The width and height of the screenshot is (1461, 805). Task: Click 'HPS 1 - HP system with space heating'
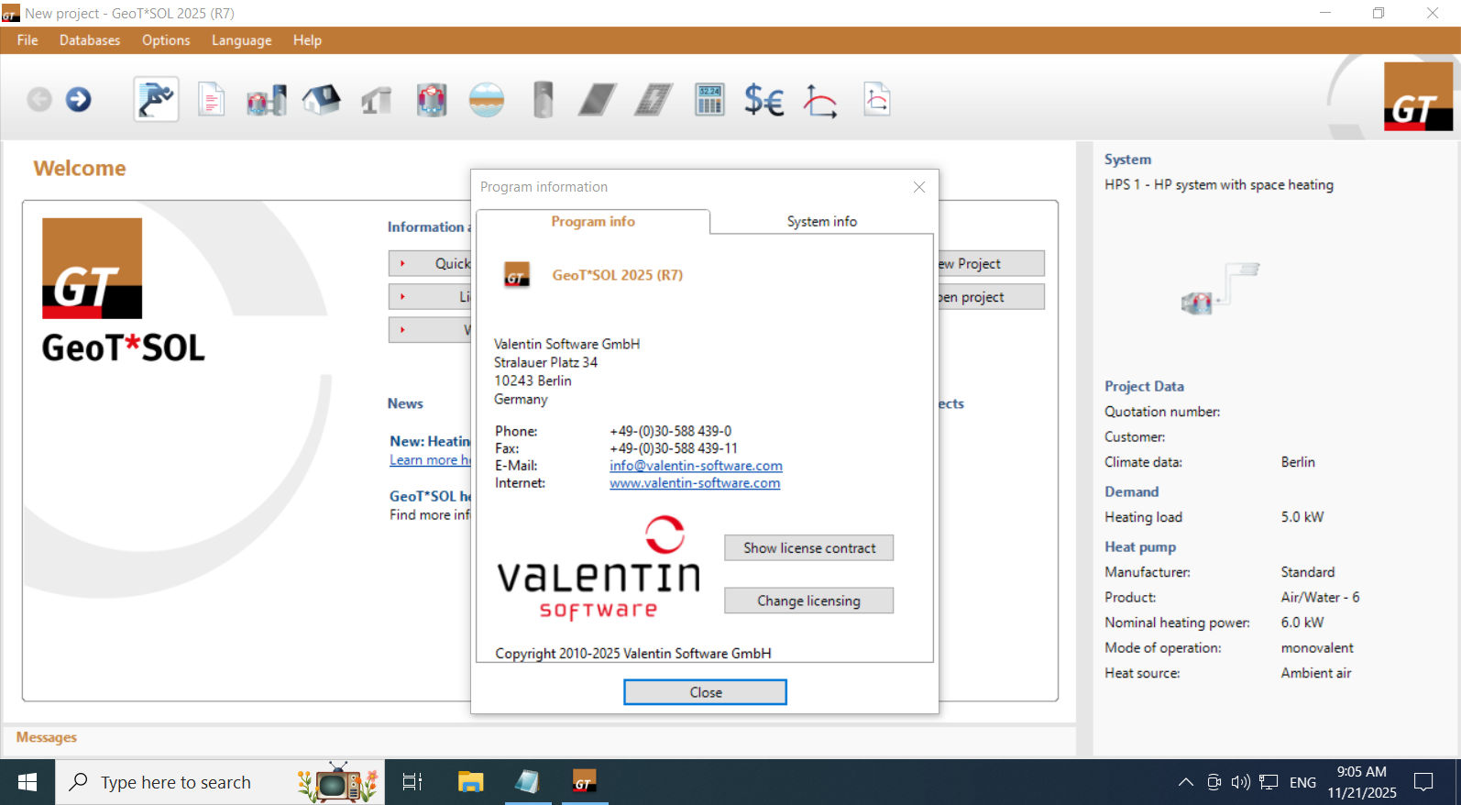point(1219,184)
